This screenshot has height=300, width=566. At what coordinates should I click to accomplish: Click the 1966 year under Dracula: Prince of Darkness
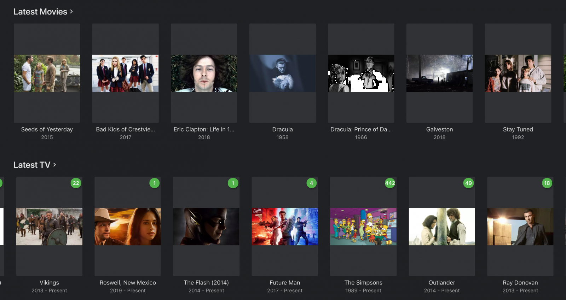click(x=361, y=137)
